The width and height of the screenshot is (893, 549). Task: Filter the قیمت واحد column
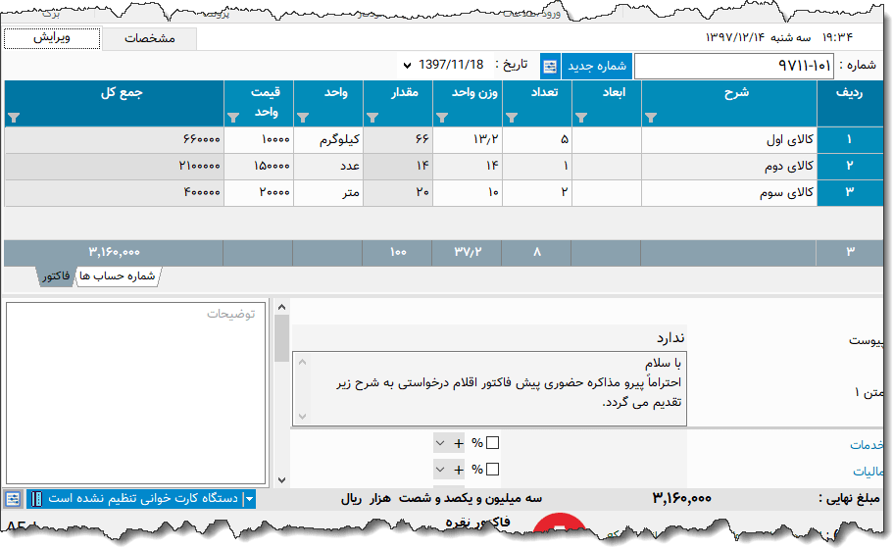[x=233, y=118]
